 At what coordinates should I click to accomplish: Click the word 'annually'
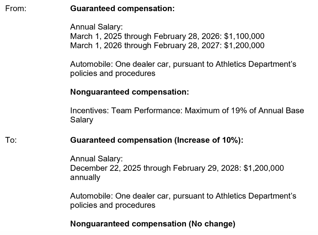pyautogui.click(x=85, y=177)
